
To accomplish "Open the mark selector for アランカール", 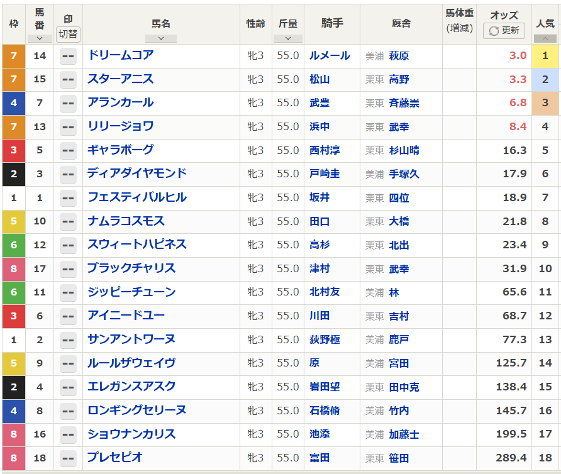I will coord(68,103).
